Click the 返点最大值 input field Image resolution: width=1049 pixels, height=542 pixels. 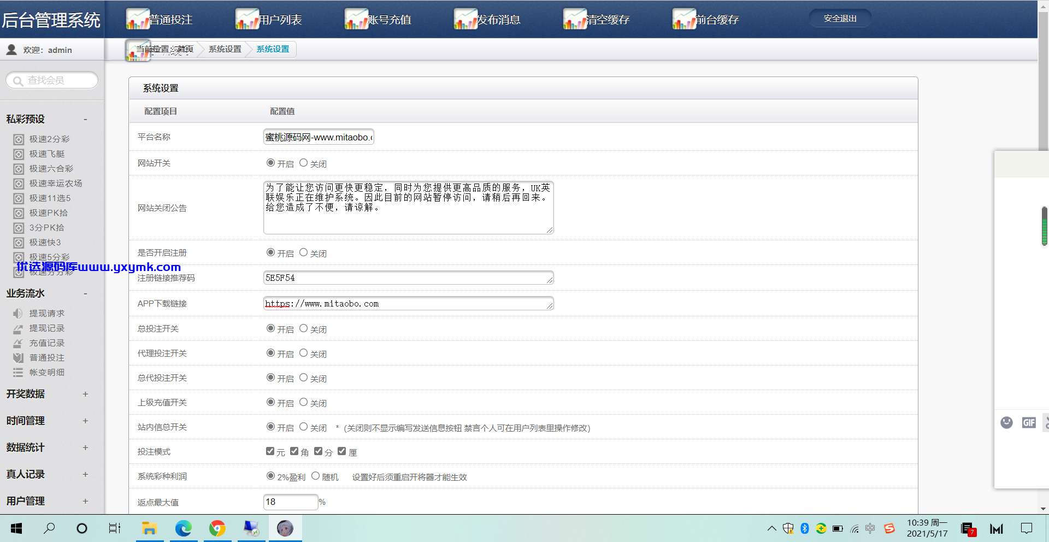(291, 502)
